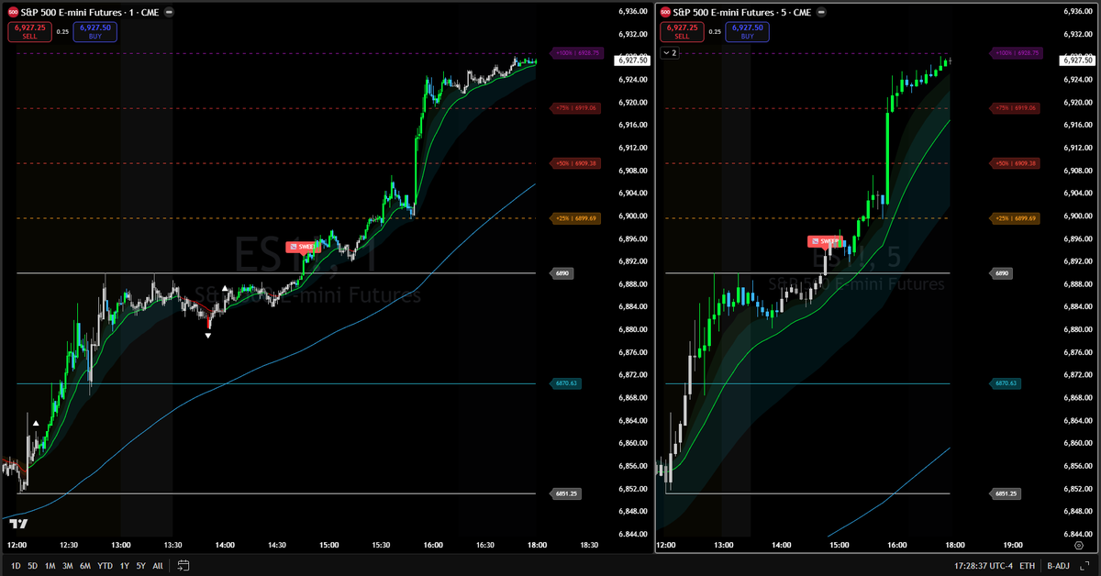Select the 5Y date range
This screenshot has height=576, width=1101.
[x=140, y=564]
